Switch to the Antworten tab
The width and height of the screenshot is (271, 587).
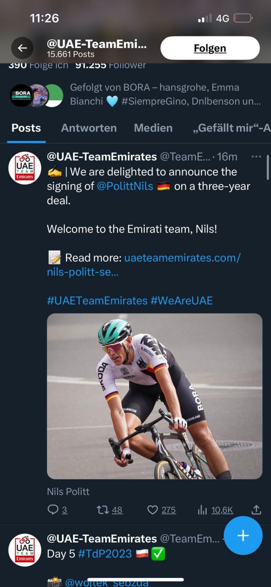[x=89, y=128]
